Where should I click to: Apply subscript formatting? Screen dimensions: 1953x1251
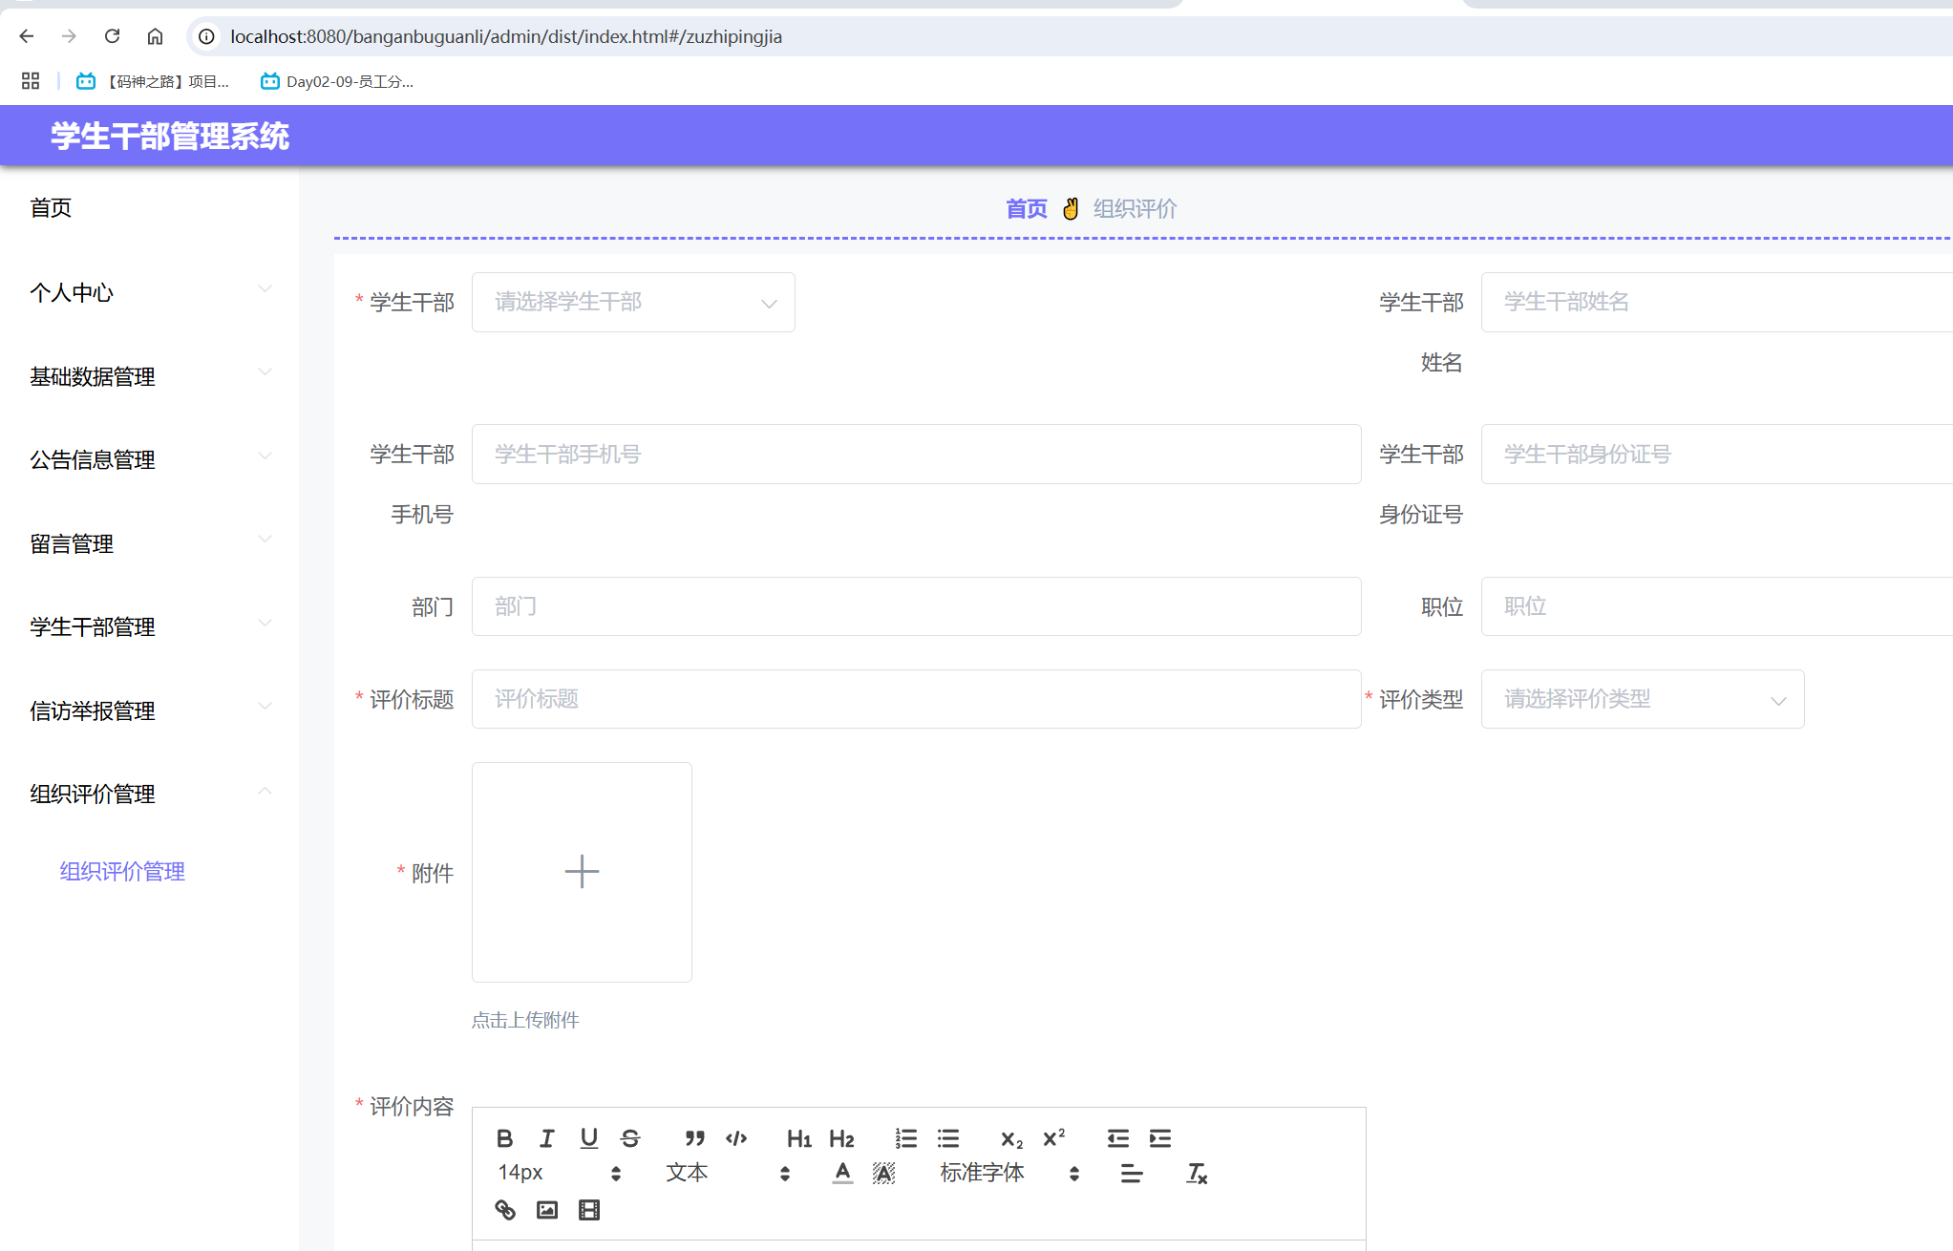[x=1011, y=1138]
